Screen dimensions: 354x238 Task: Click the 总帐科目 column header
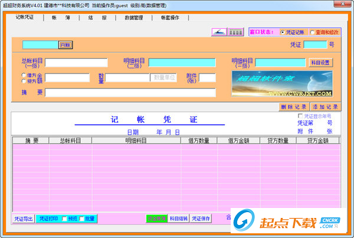pos(70,140)
